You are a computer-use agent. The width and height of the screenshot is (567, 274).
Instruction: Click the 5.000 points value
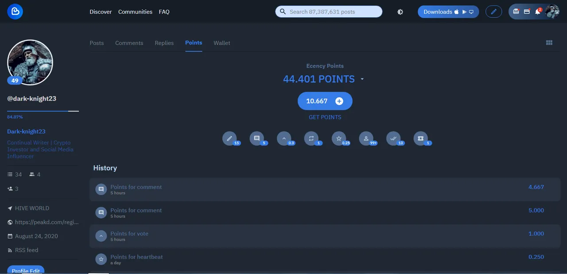[536, 210]
